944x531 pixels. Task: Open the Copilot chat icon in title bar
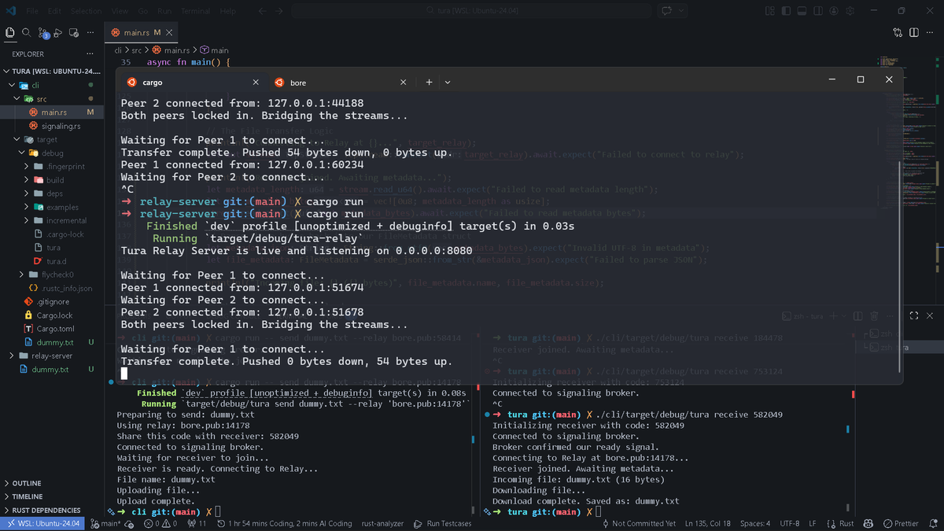pyautogui.click(x=667, y=11)
